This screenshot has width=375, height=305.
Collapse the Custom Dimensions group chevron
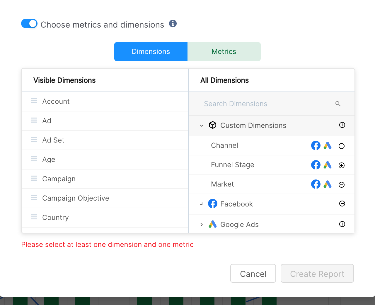(202, 126)
